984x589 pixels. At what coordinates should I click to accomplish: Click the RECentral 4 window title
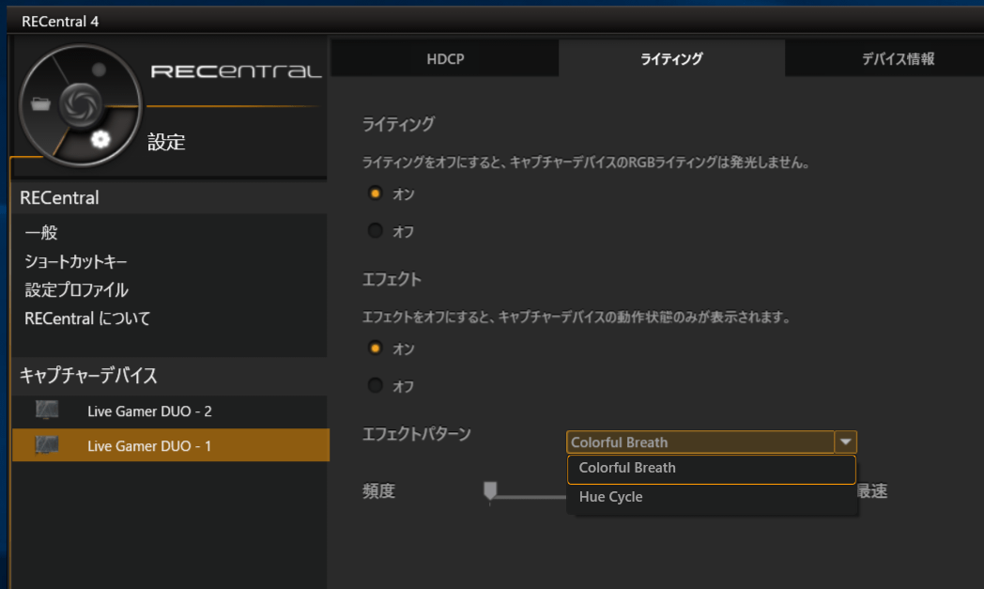tap(59, 22)
